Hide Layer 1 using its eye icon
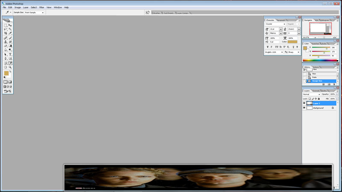The width and height of the screenshot is (342, 192). pos(304,103)
